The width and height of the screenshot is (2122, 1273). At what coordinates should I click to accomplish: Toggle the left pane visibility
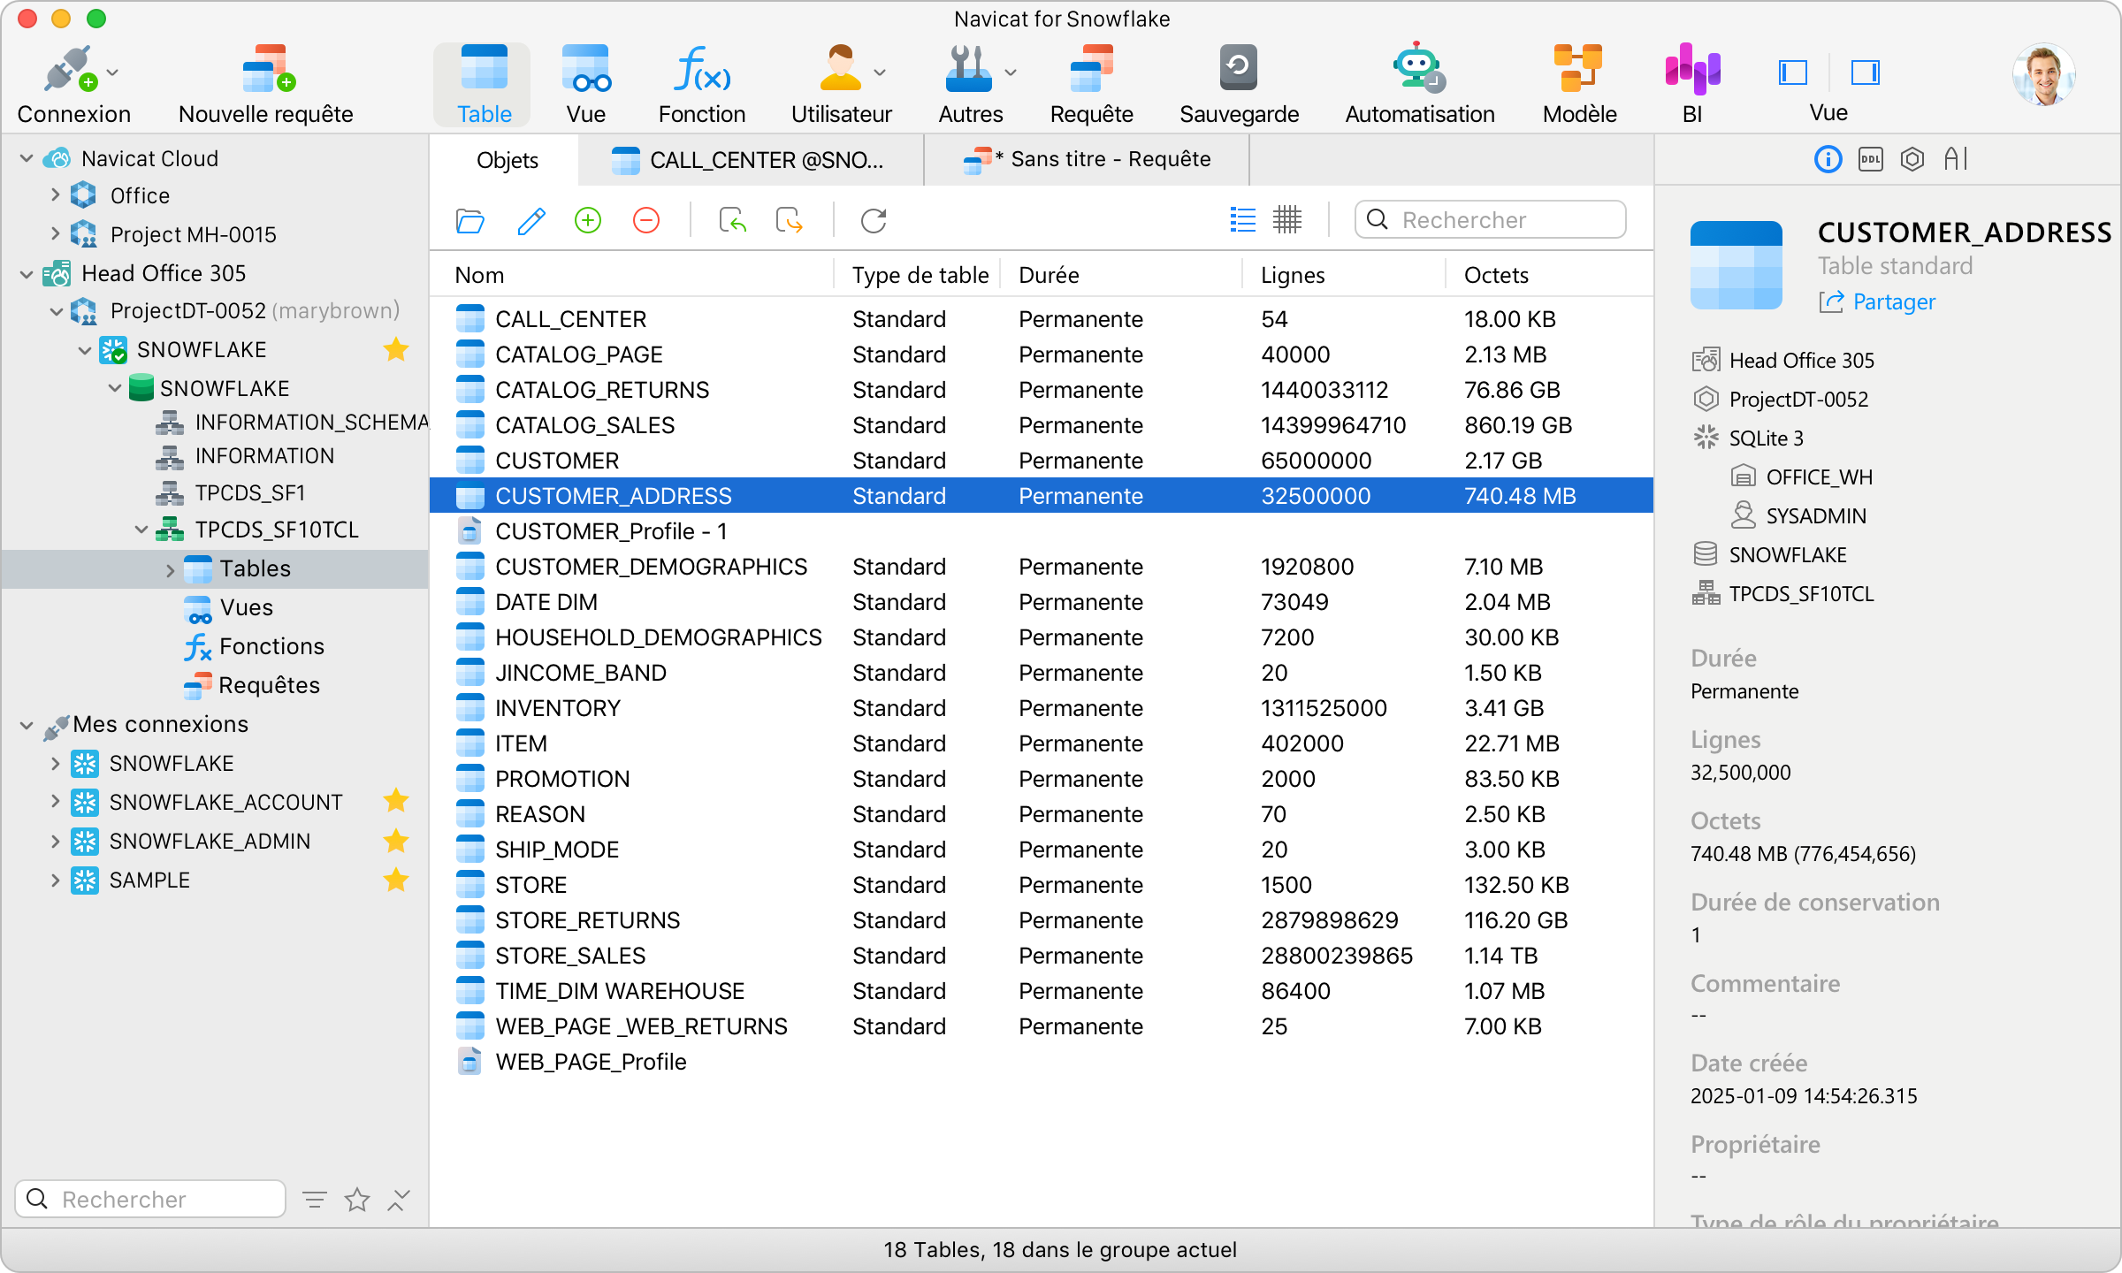tap(1793, 72)
